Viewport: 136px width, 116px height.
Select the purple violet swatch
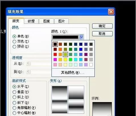coord(86,54)
